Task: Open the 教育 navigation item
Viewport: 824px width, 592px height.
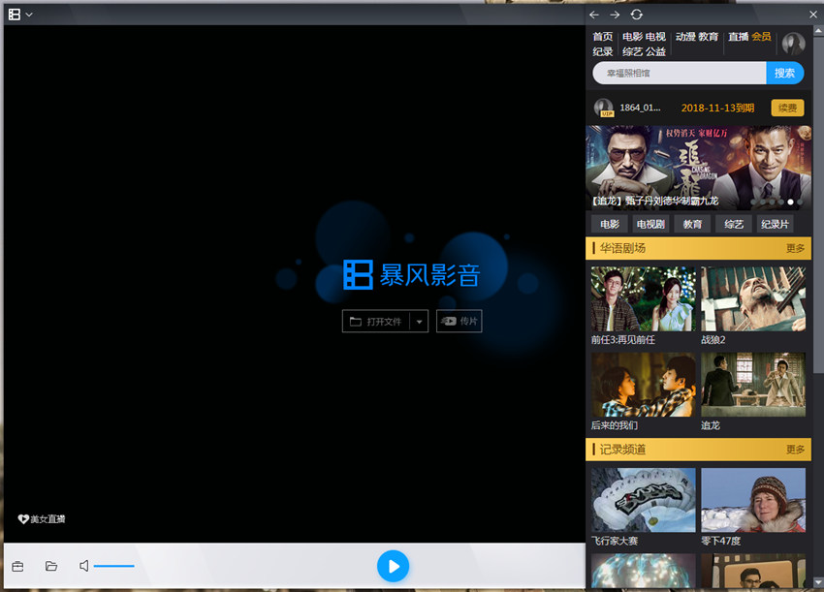Action: (708, 37)
